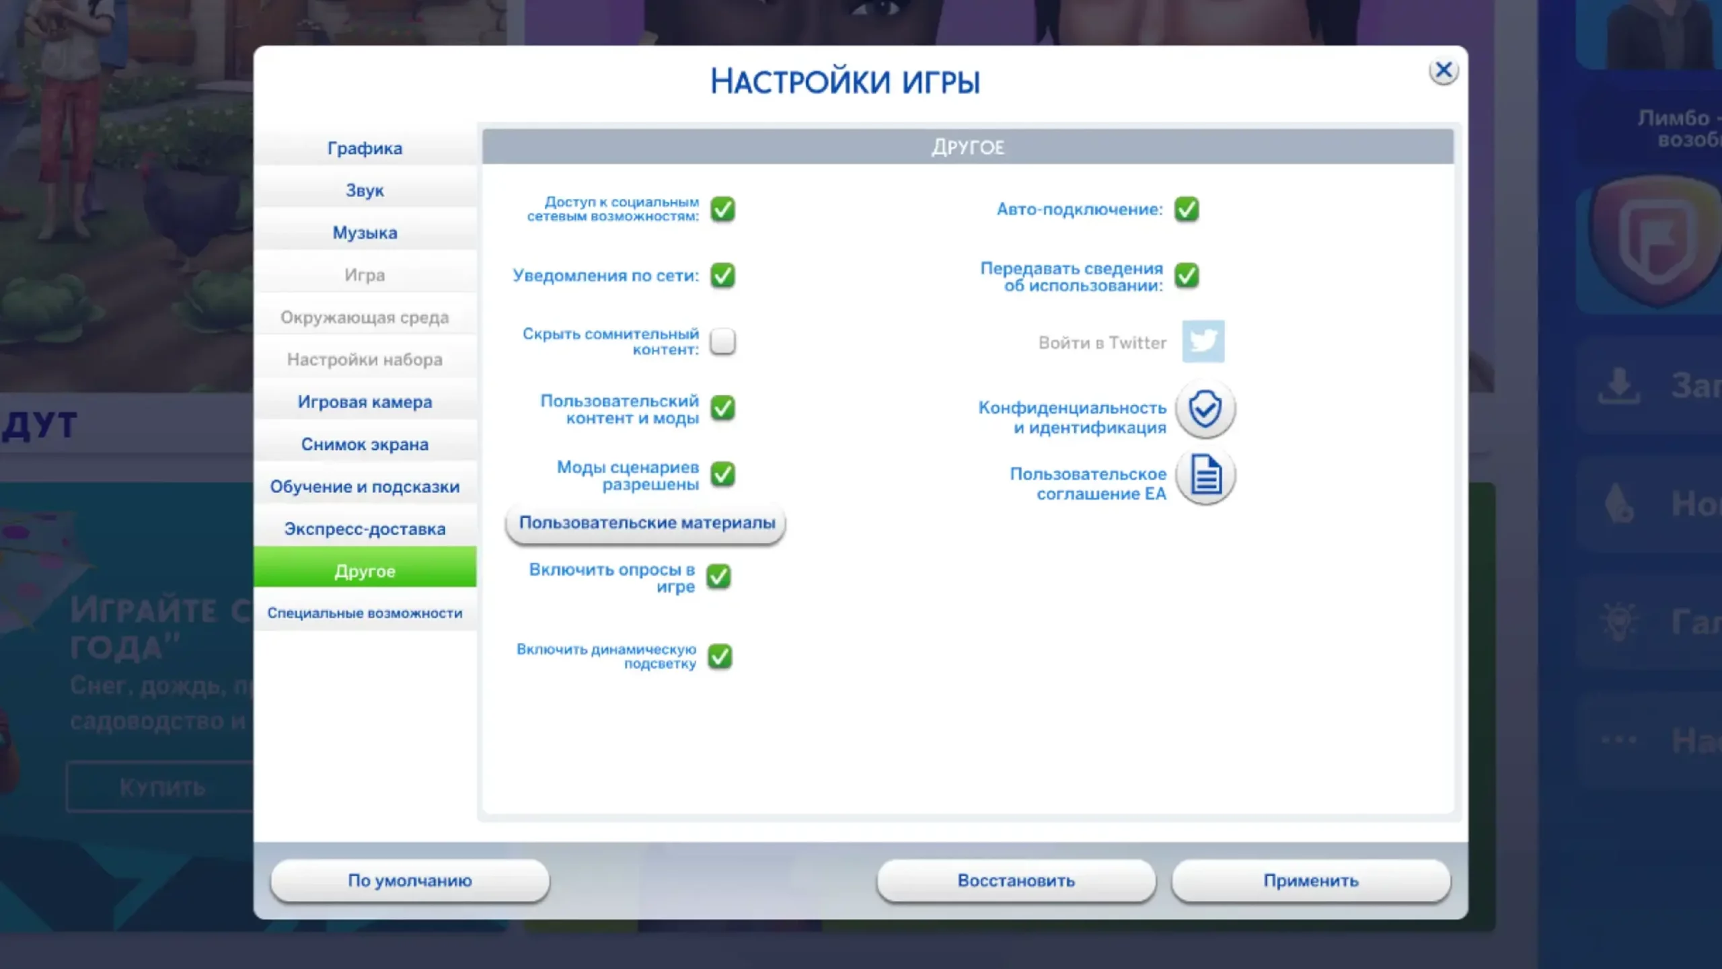1722x969 pixels.
Task: Open the EA user agreement document icon
Action: pyautogui.click(x=1205, y=475)
